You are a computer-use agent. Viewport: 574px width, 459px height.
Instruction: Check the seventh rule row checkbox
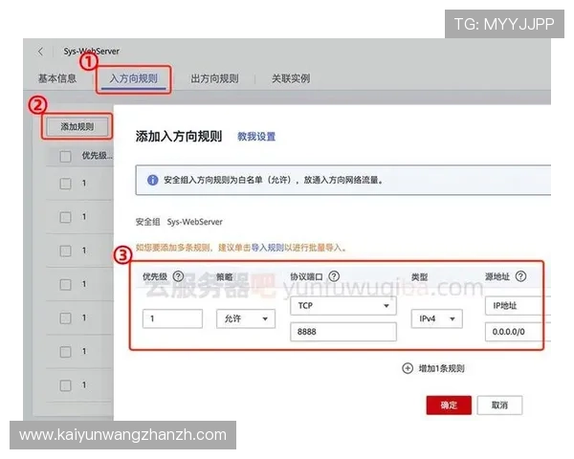pos(65,385)
